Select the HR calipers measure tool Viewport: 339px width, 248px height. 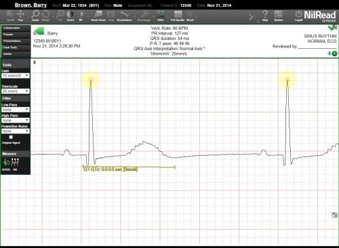pyautogui.click(x=15, y=163)
